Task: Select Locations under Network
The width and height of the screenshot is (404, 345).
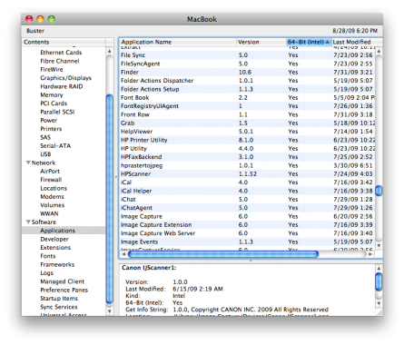Action: click(x=54, y=188)
